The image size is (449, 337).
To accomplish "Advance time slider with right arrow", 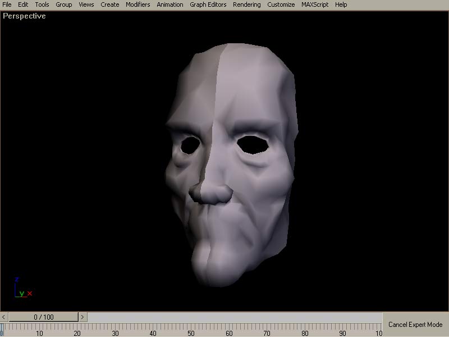I will click(x=83, y=317).
